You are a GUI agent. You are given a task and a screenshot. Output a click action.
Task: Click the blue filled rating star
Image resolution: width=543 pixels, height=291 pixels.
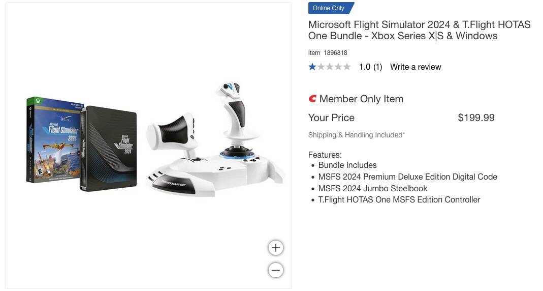(312, 67)
